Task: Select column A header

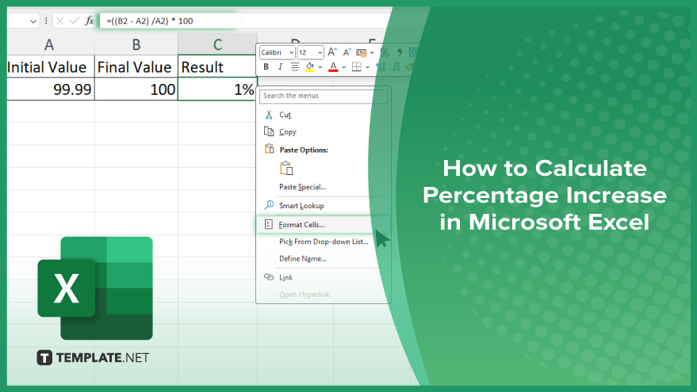Action: 50,44
